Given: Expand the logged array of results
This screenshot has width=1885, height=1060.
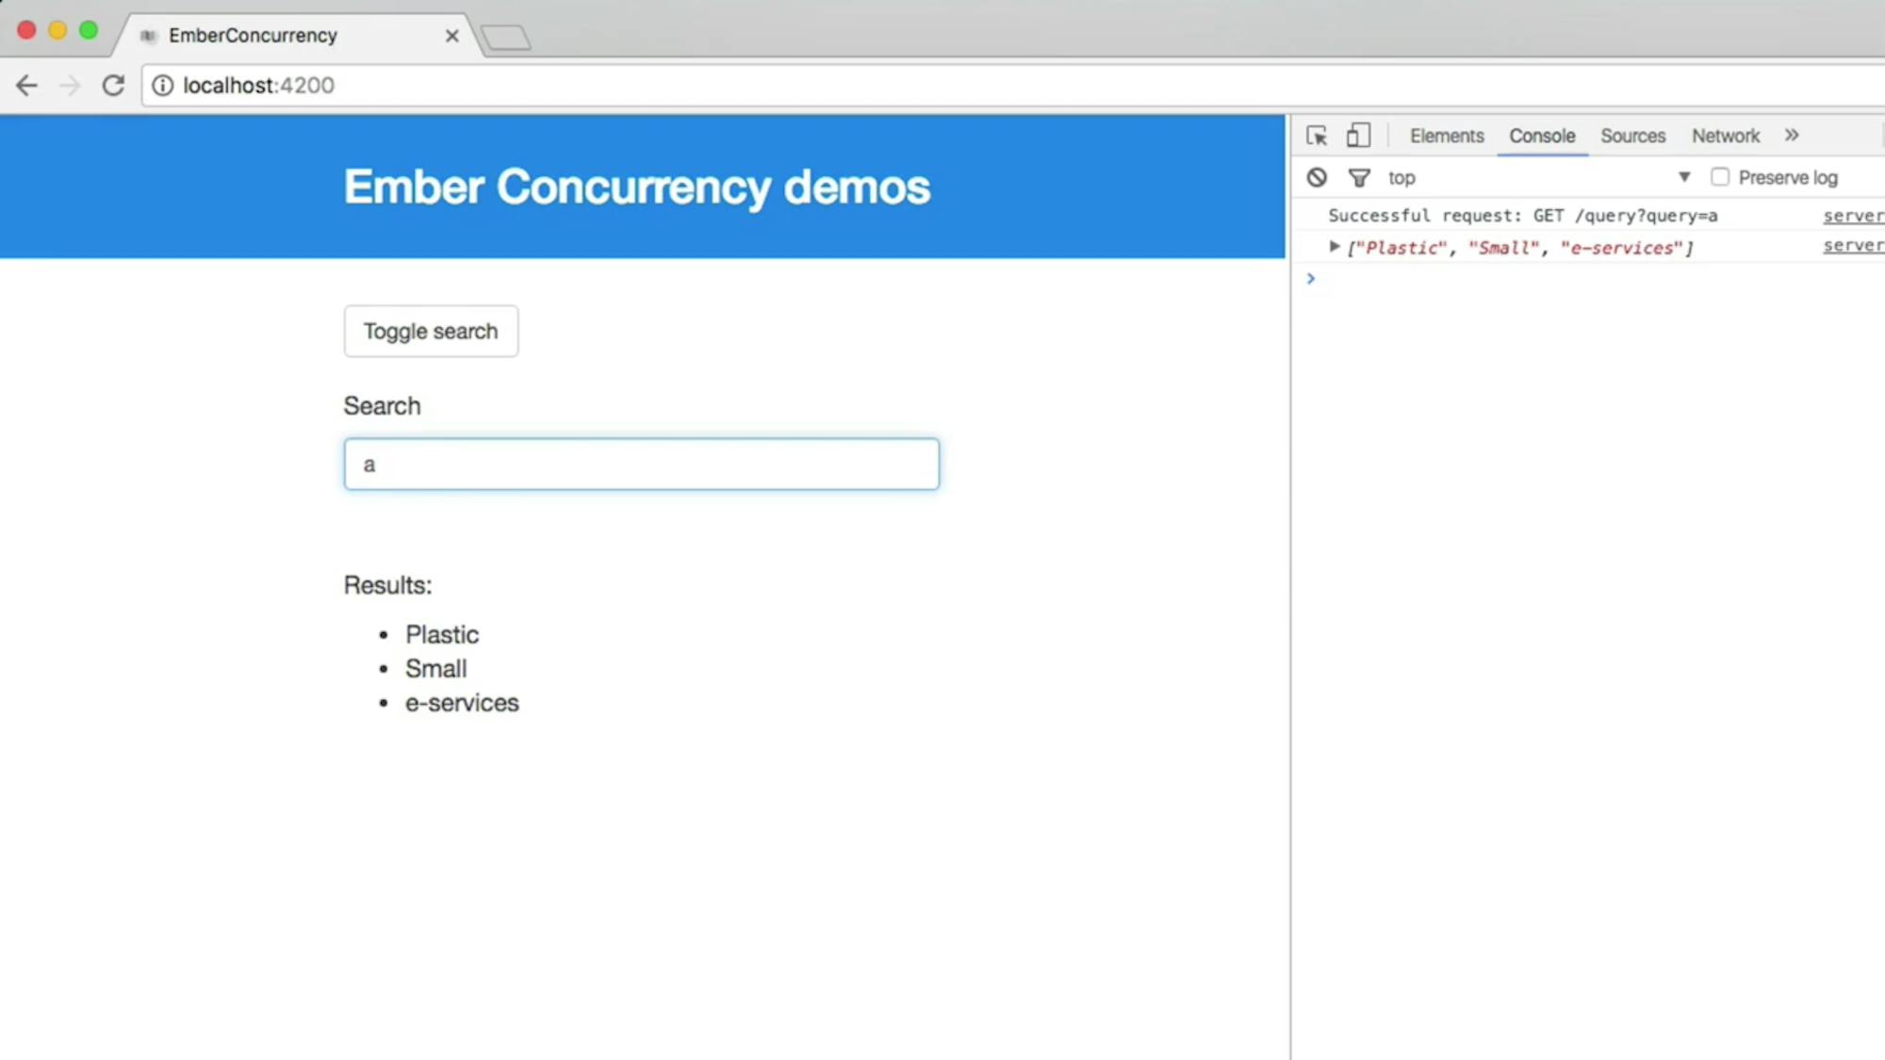Looking at the screenshot, I should click(1335, 247).
